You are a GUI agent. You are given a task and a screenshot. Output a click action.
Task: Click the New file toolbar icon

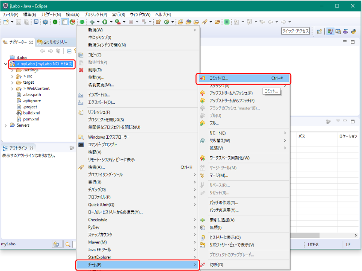click(6, 22)
